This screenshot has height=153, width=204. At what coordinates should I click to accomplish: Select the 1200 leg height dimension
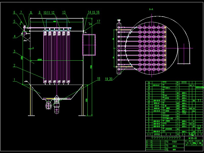tap(86, 100)
